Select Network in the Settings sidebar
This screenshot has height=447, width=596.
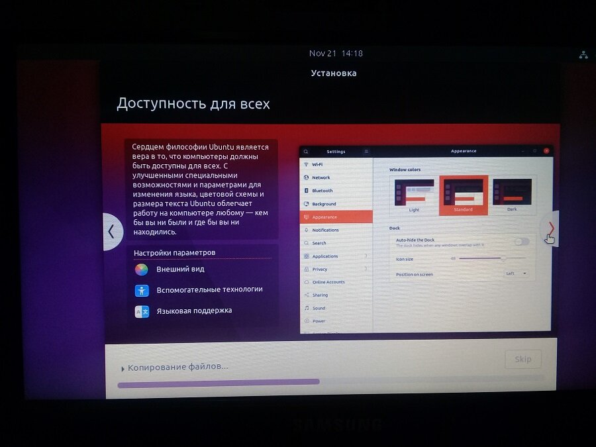(336, 177)
